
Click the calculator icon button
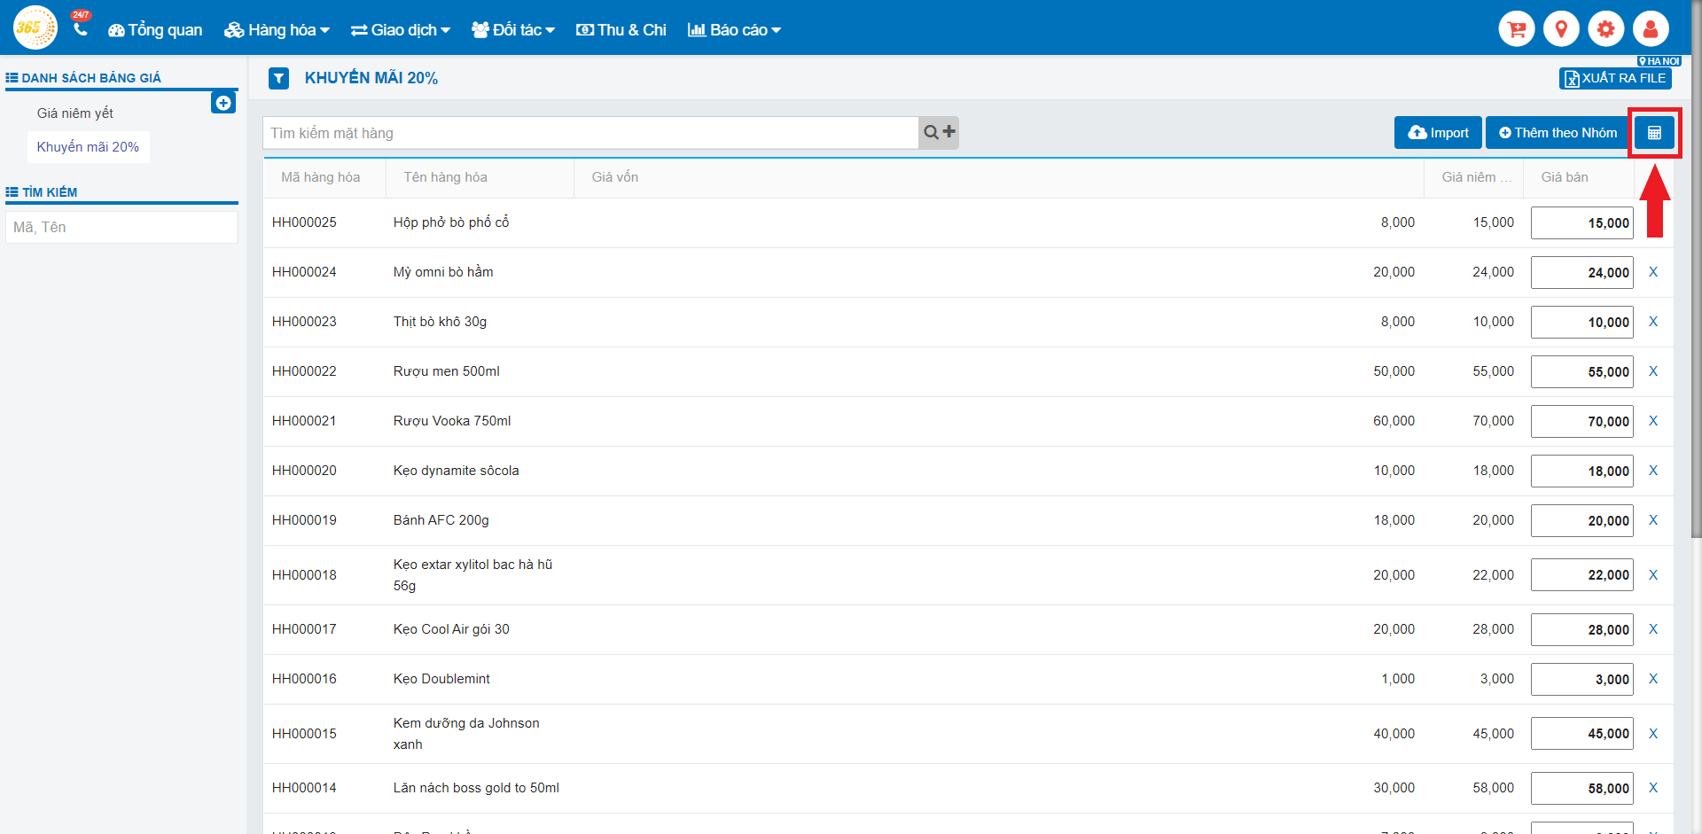pos(1654,133)
